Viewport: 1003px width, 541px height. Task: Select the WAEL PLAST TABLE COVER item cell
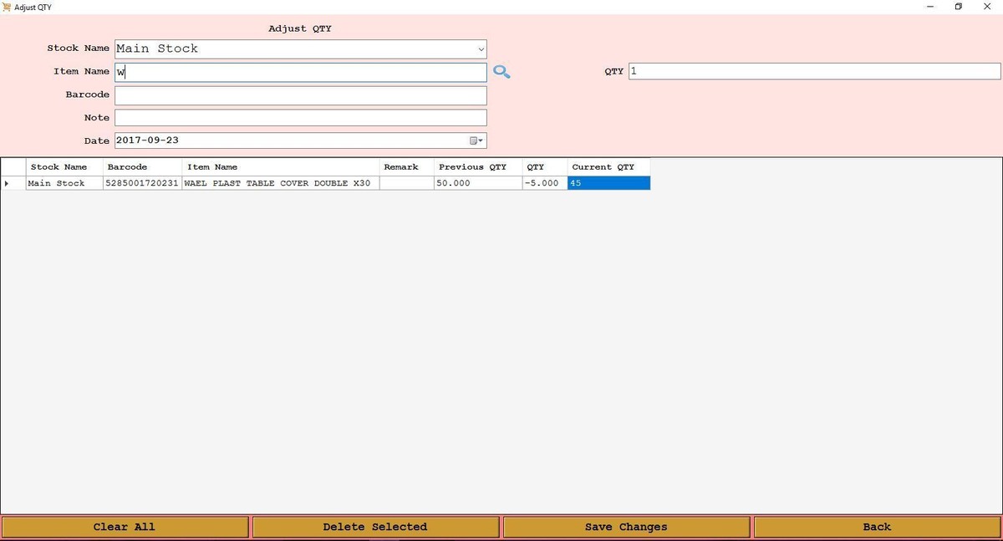pyautogui.click(x=280, y=183)
